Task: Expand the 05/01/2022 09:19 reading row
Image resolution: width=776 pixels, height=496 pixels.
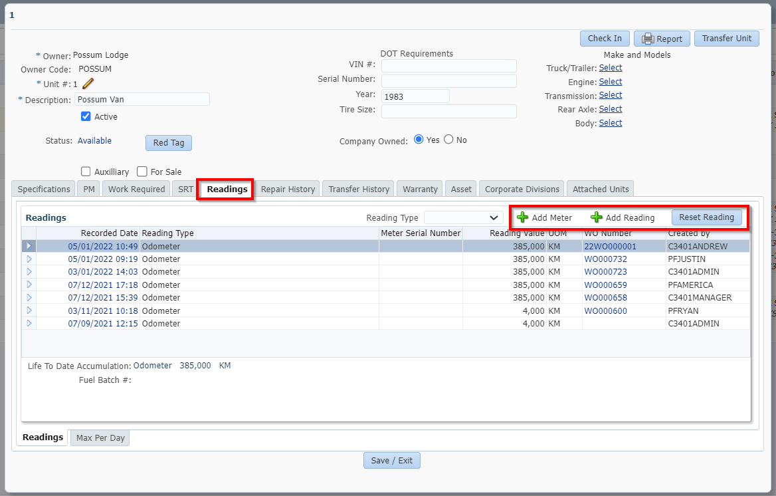Action: [29, 259]
